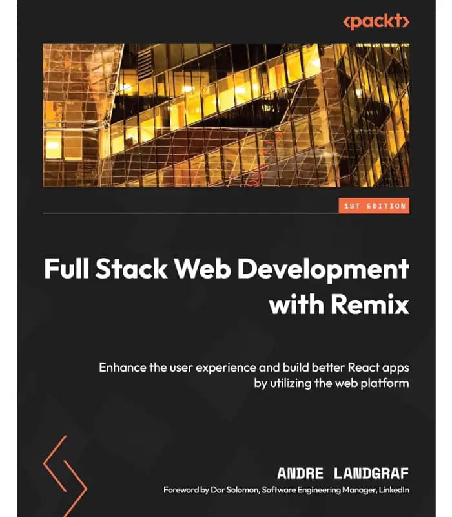
Task: Click the "1ST EDITION" orange badge
Action: tap(374, 206)
